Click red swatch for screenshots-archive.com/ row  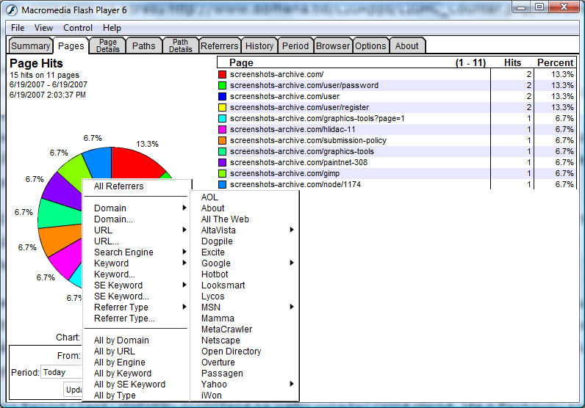point(223,75)
